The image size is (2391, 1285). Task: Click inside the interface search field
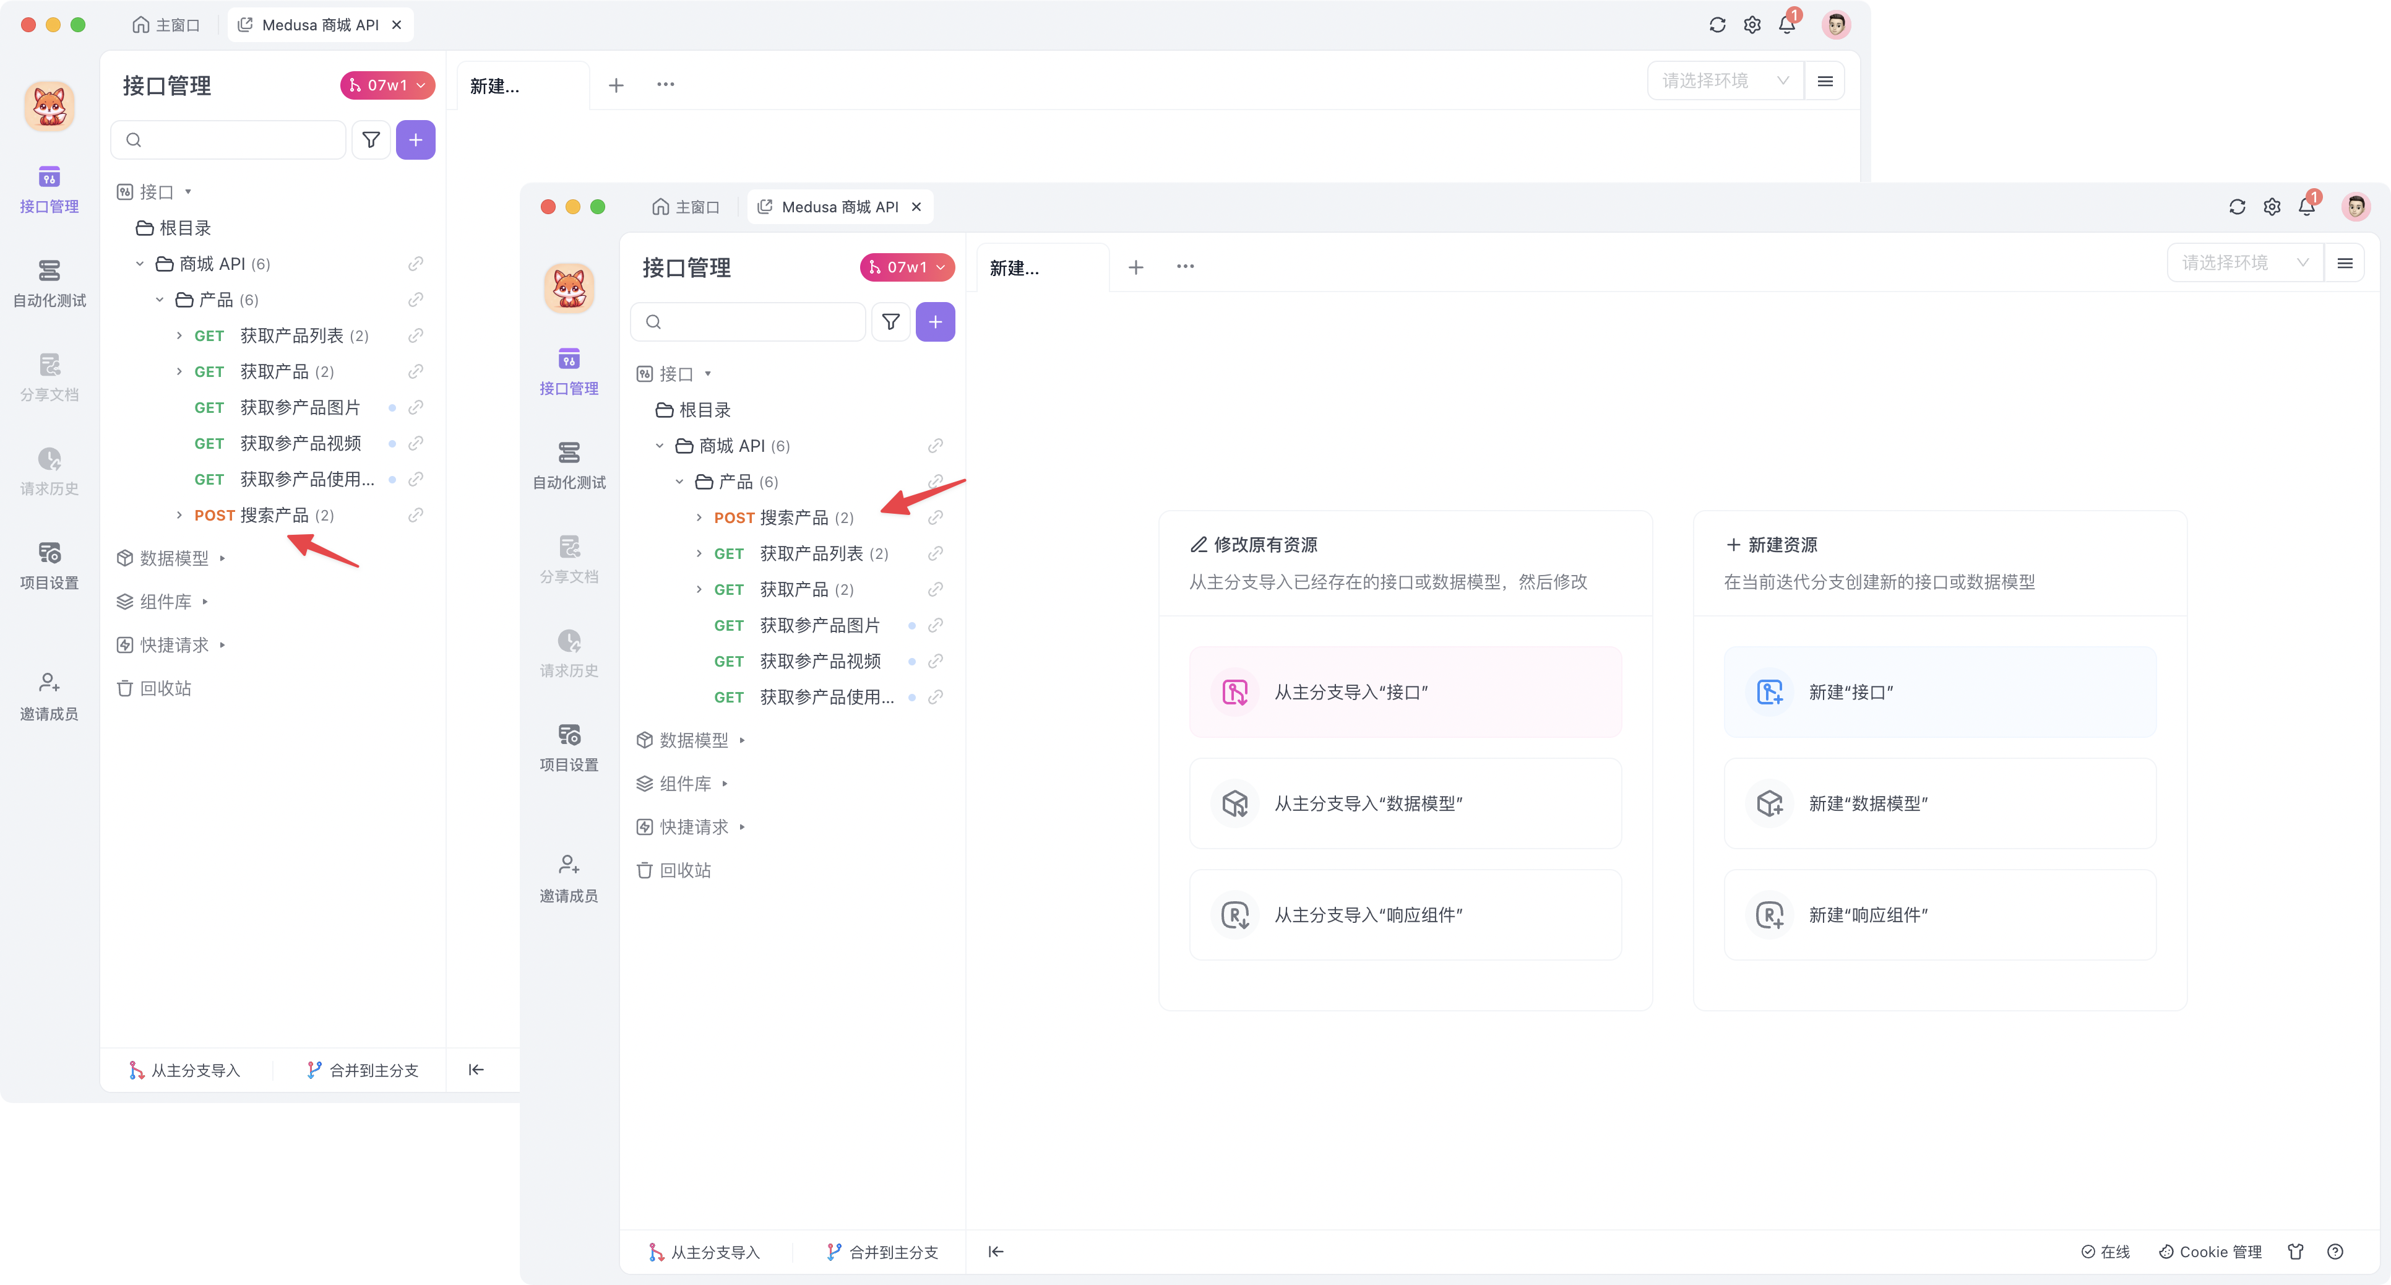click(x=747, y=321)
